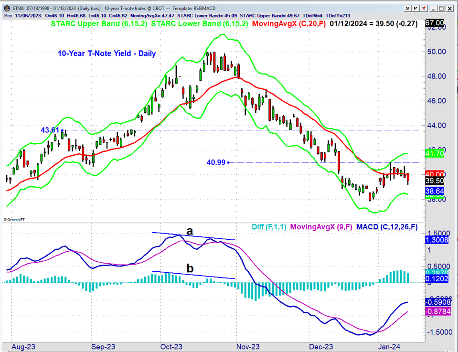Screen dimensions: 458x352
Task: Select the STARC Upper Band legend label
Action: 86,23
